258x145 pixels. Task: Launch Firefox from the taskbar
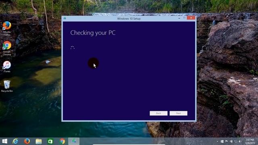pyautogui.click(x=27, y=141)
